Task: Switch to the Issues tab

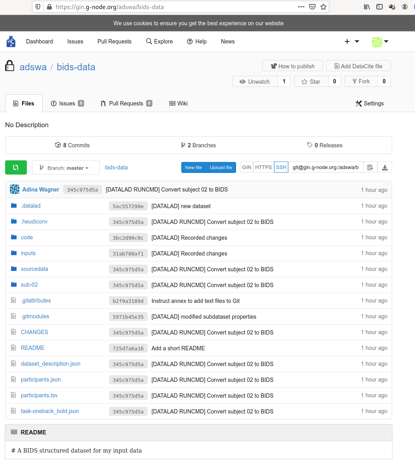Action: (x=67, y=103)
